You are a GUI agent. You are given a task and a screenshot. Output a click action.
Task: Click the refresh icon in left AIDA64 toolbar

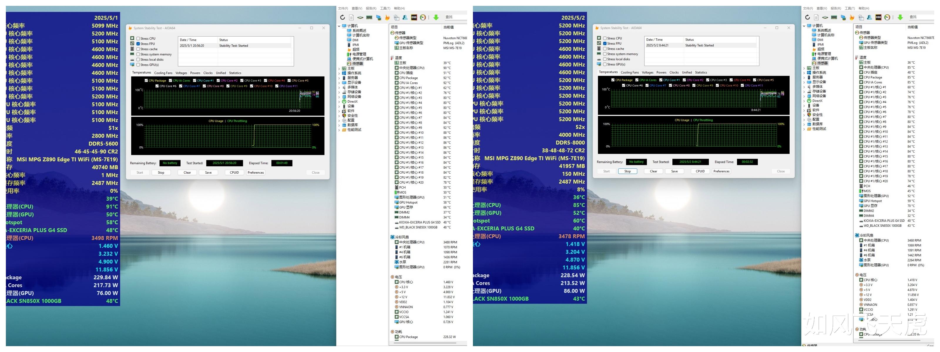tap(342, 17)
